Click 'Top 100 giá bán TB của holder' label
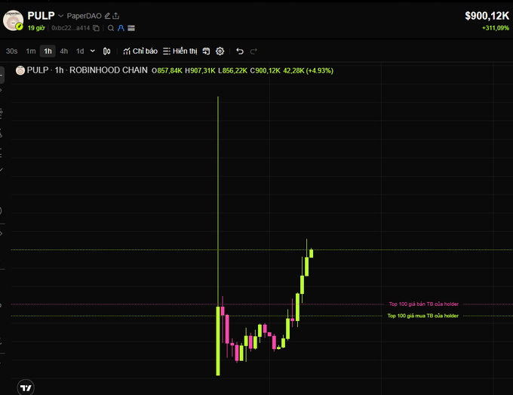This screenshot has width=513, height=395. (x=424, y=304)
